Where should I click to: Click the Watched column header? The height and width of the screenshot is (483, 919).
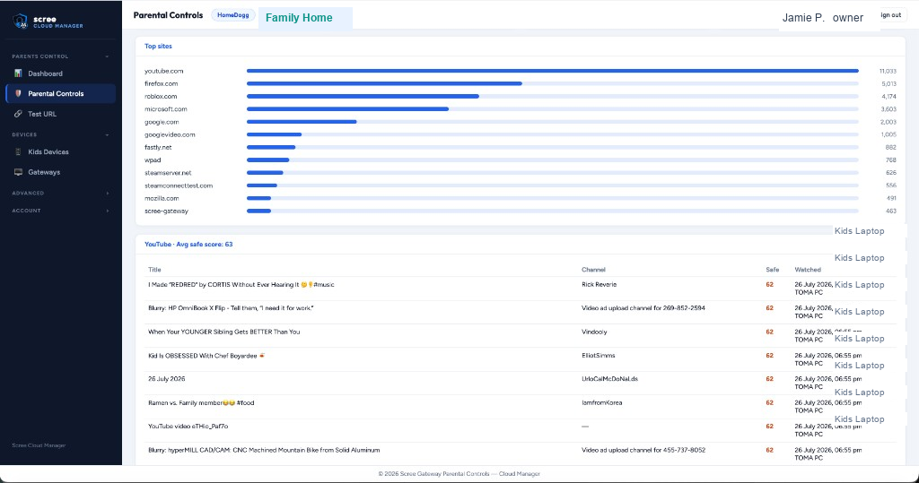808,270
